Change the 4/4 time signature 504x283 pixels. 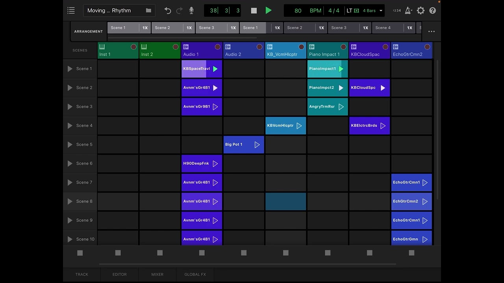pos(334,11)
